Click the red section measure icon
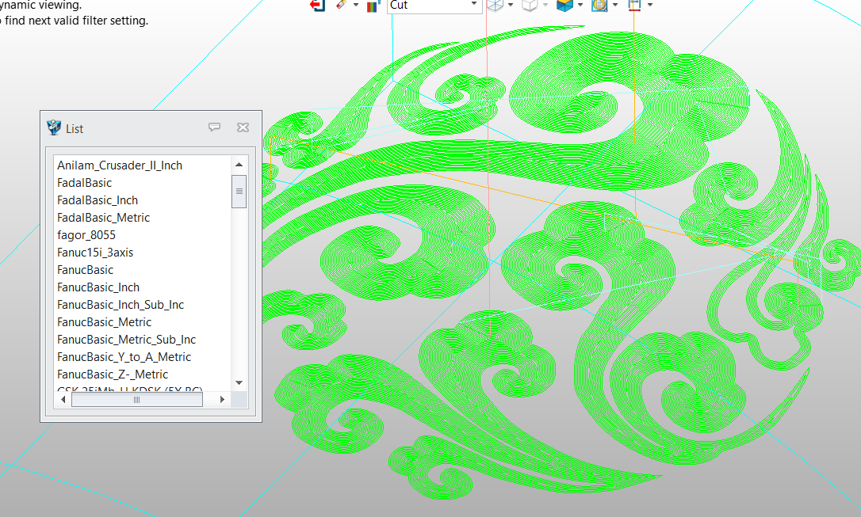 [x=634, y=6]
